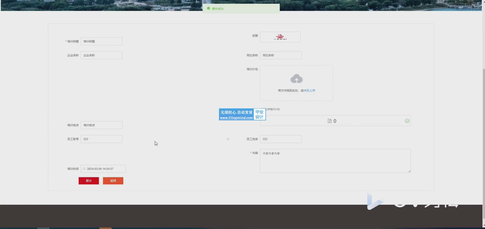Click the uploaded file document icon

330,121
